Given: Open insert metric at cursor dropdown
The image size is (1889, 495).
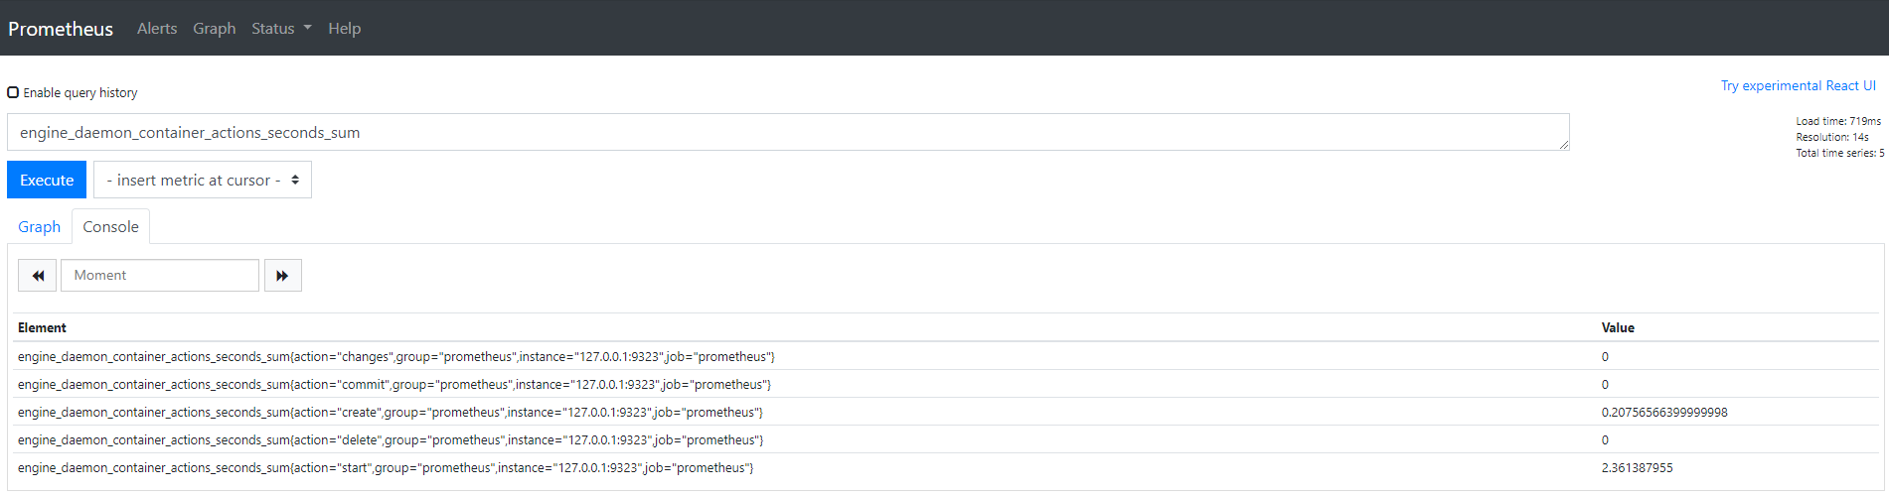Looking at the screenshot, I should pyautogui.click(x=203, y=180).
